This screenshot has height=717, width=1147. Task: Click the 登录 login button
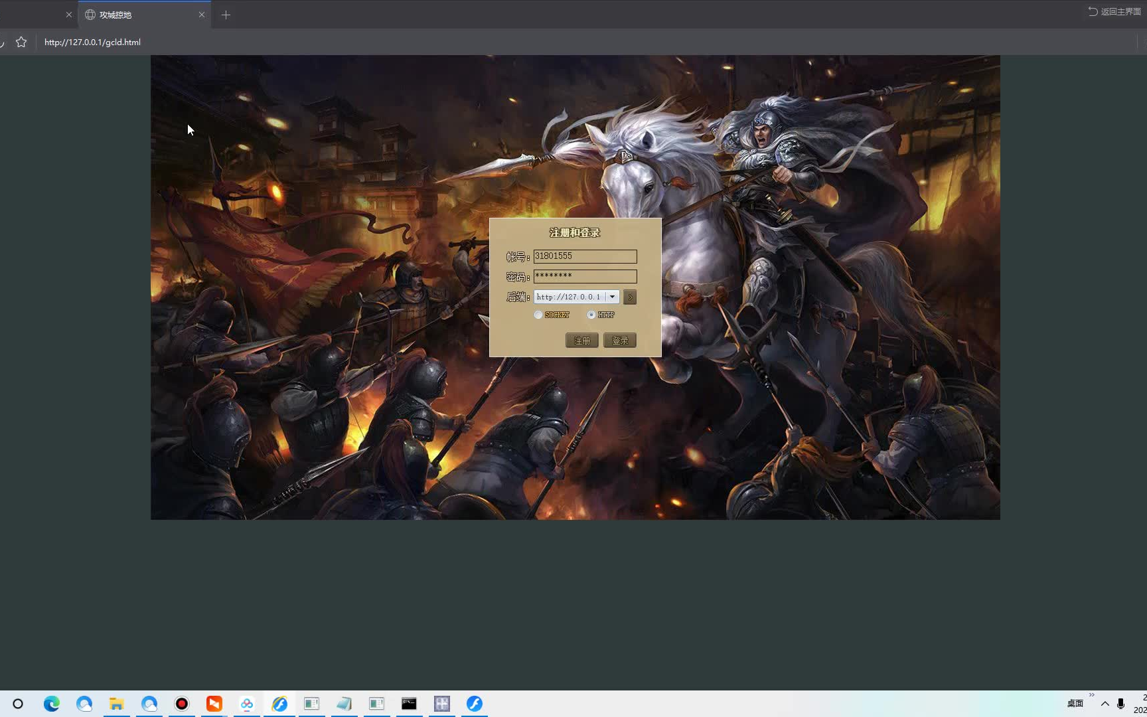(x=620, y=341)
